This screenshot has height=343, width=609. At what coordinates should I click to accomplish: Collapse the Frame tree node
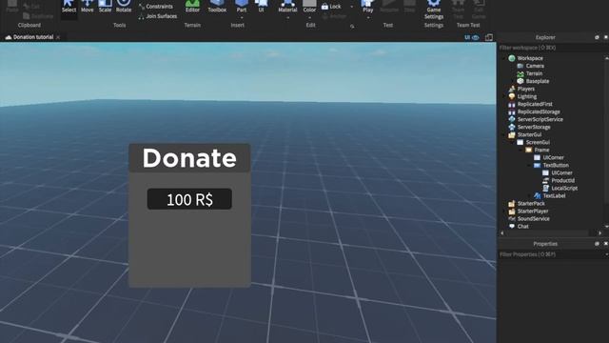[521, 151]
